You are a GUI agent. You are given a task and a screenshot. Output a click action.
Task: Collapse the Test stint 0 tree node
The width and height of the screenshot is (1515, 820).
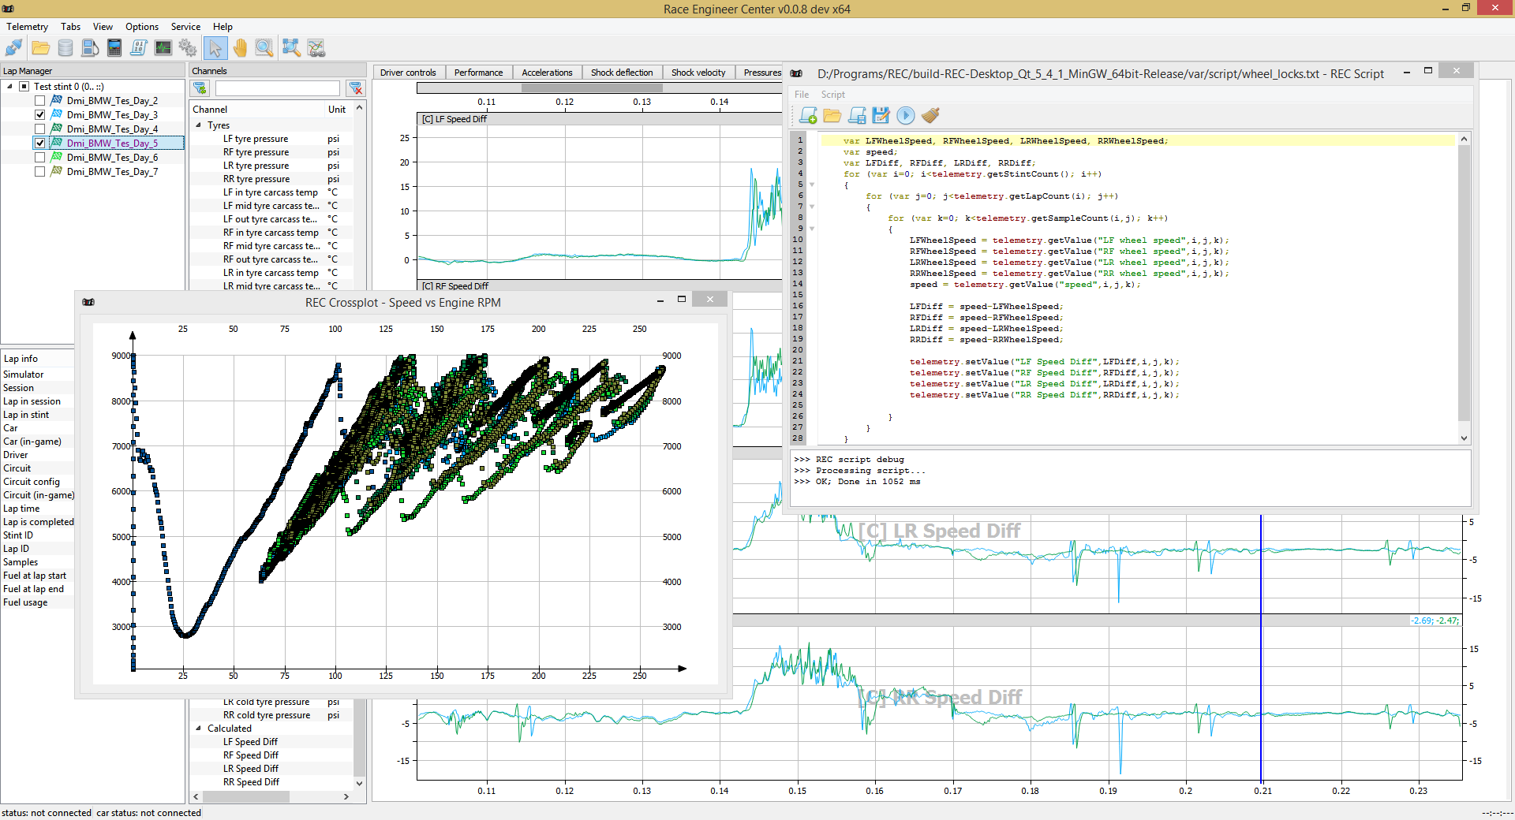tap(9, 87)
